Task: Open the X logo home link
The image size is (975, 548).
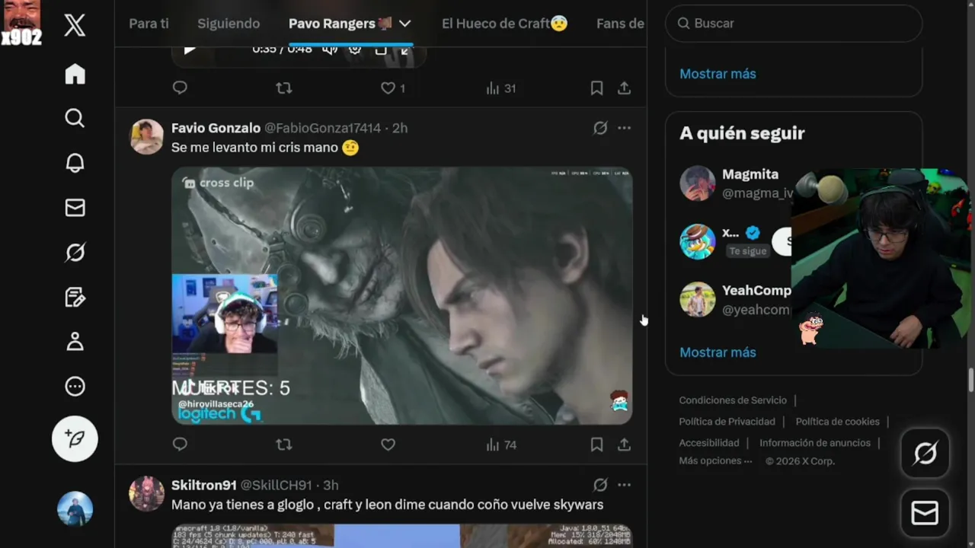Action: click(75, 25)
